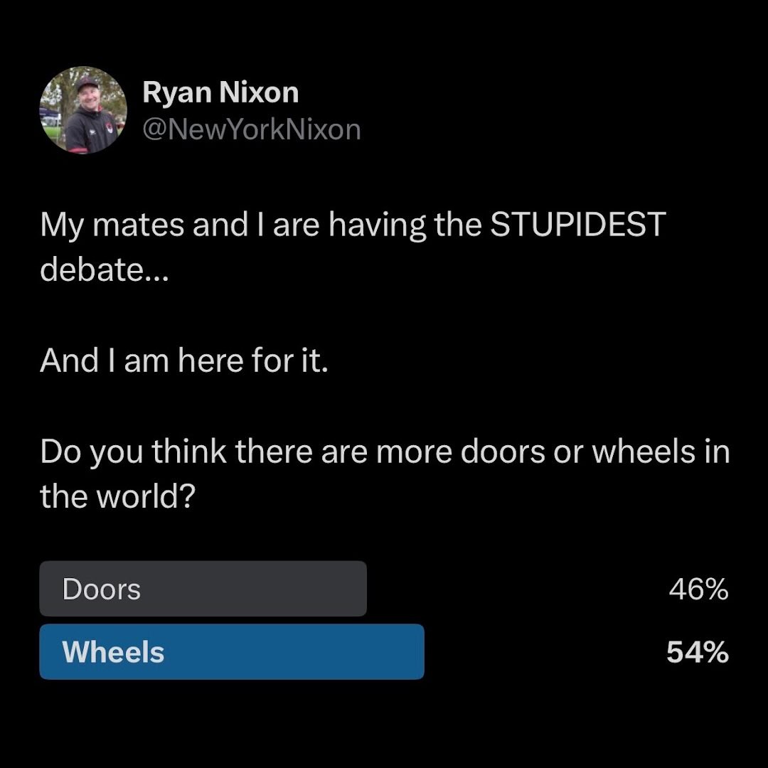The image size is (768, 768).
Task: Click the 54% result for Wheels
Action: [x=697, y=652]
